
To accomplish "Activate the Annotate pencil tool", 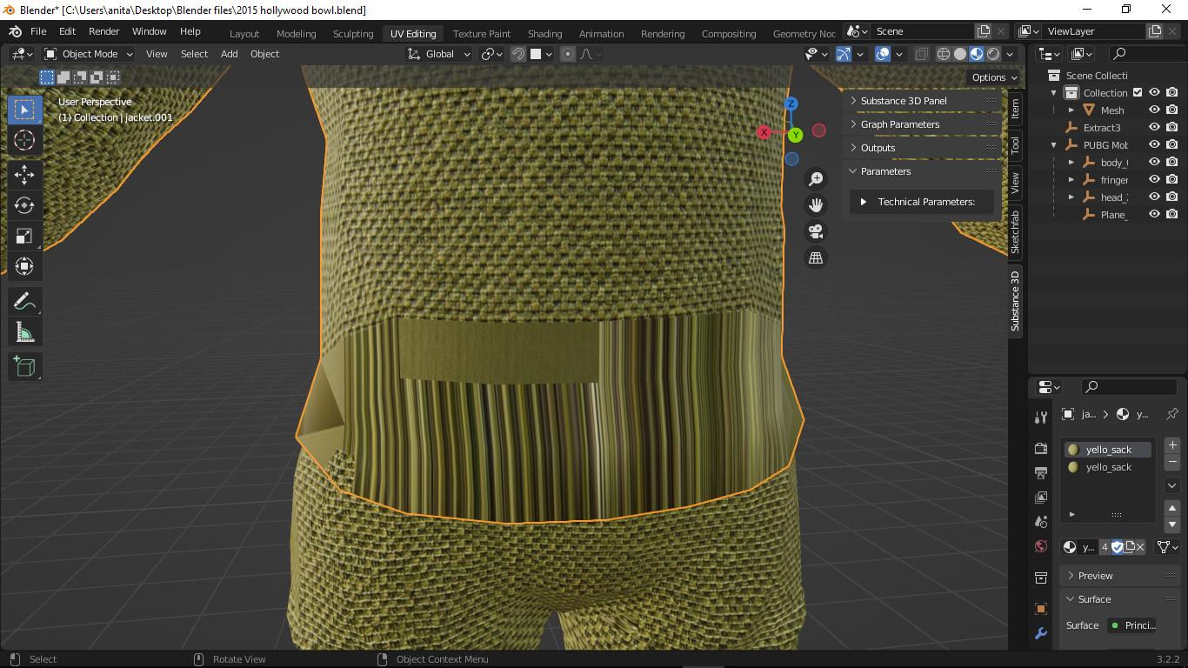I will (24, 302).
